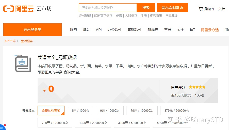
Task: Expand the 云市场分类 category menu
Action: [32, 30]
